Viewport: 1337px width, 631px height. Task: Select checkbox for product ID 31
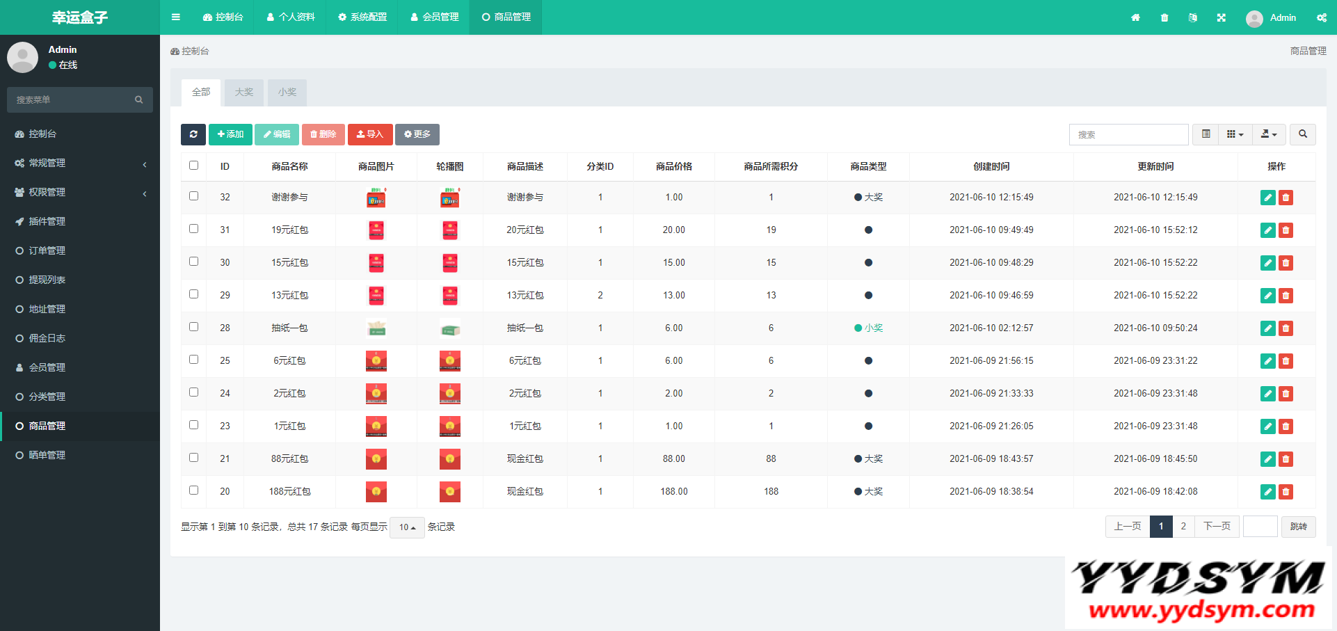pos(194,229)
